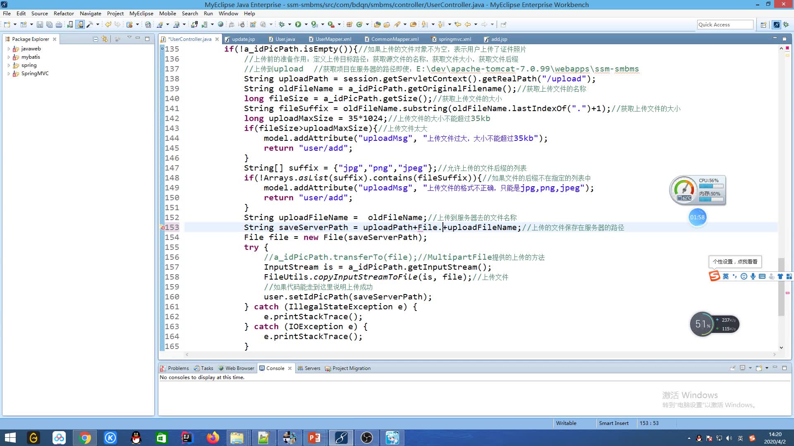Click the Open Web Browser globe icon
Screen dimensions: 794x446
[x=220, y=25]
